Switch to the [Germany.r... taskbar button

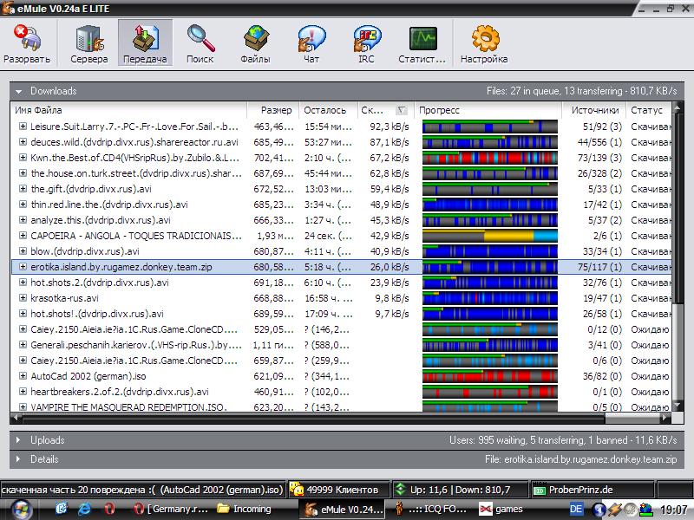(172, 510)
